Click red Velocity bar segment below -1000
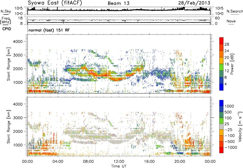 [221, 150]
